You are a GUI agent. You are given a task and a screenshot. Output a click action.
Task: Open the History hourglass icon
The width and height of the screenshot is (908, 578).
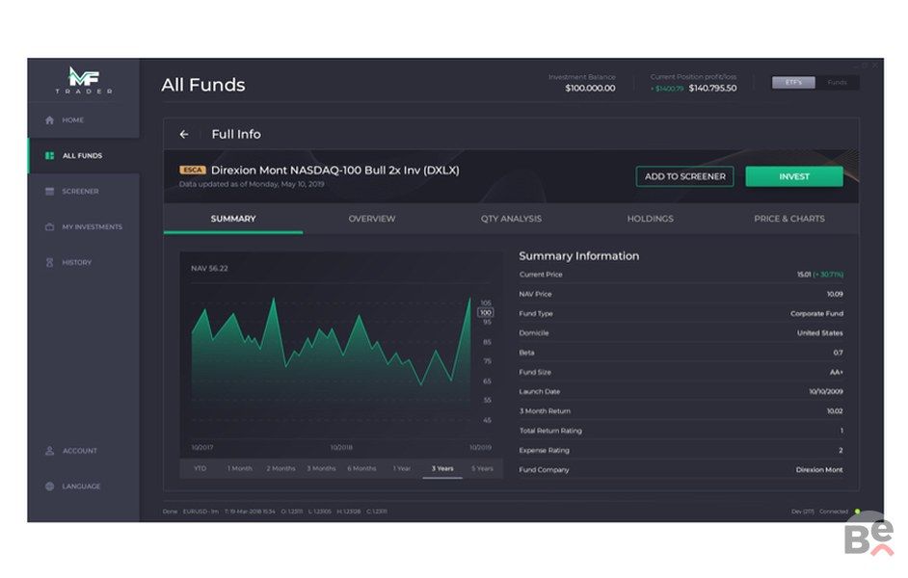(x=49, y=263)
